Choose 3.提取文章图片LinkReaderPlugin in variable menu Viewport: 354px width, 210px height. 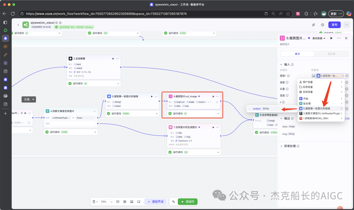[321, 114]
